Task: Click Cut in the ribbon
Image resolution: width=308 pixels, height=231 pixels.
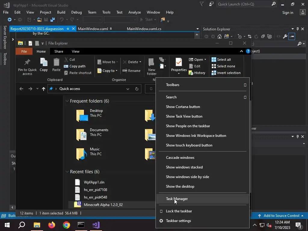Action: [x=70, y=60]
